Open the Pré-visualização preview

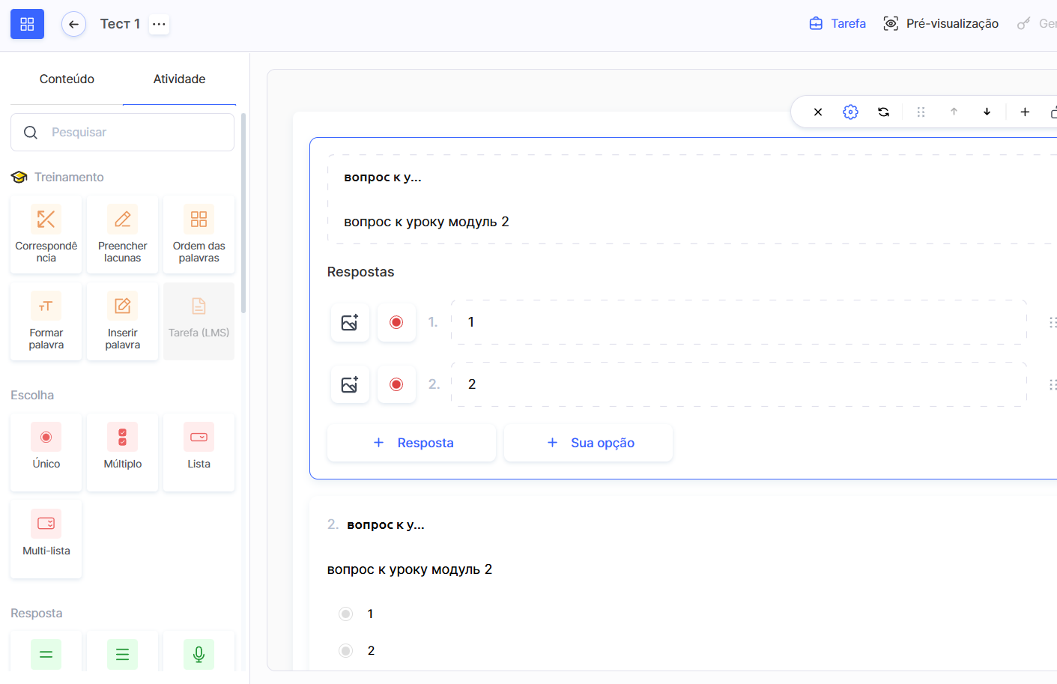coord(941,24)
